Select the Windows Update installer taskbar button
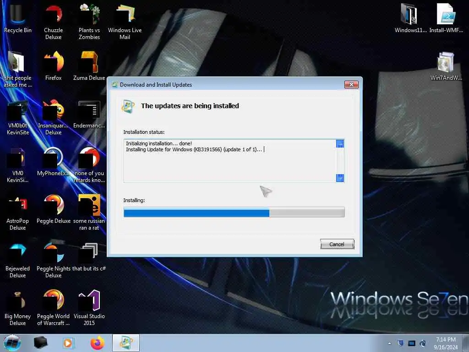469x352 pixels. 126,343
